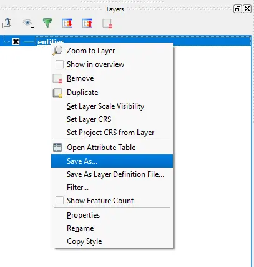Enable the Show Feature Count checkbox
Viewport: 254px width, 267px height.
pos(59,201)
